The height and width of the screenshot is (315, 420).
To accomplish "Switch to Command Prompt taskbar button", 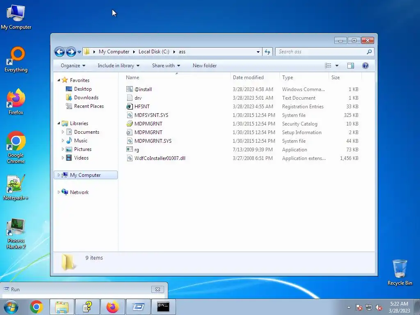I will click(163, 307).
